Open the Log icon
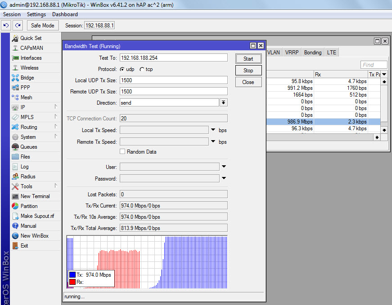Screen dimensions: 392x305 (15, 167)
